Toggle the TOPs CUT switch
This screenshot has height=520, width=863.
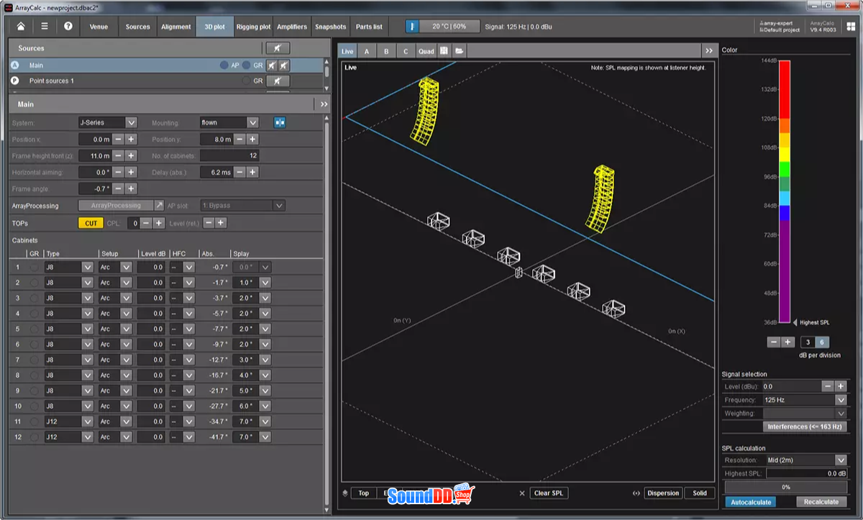coord(91,223)
